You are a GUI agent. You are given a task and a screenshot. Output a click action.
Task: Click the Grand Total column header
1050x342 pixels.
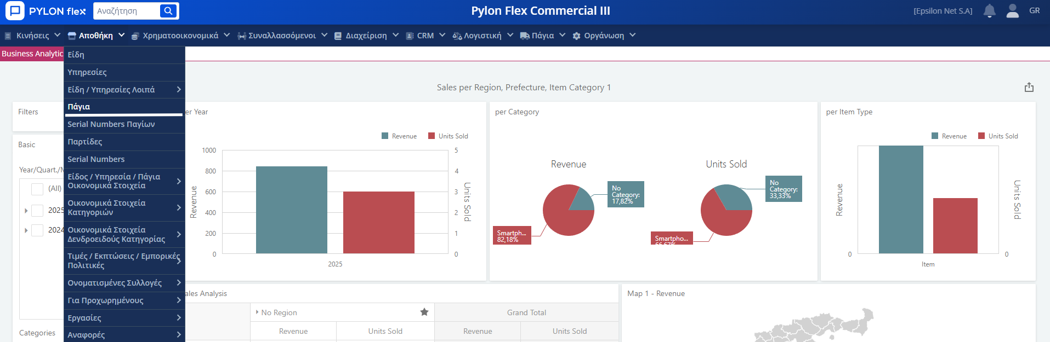526,312
